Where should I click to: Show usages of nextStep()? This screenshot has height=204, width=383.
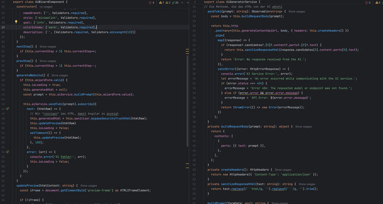[x=48, y=46]
